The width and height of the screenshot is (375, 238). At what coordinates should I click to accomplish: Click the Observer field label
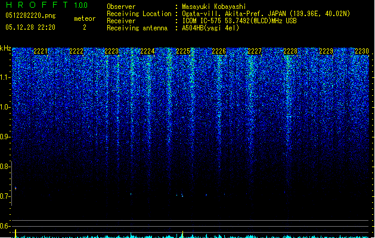[121, 7]
